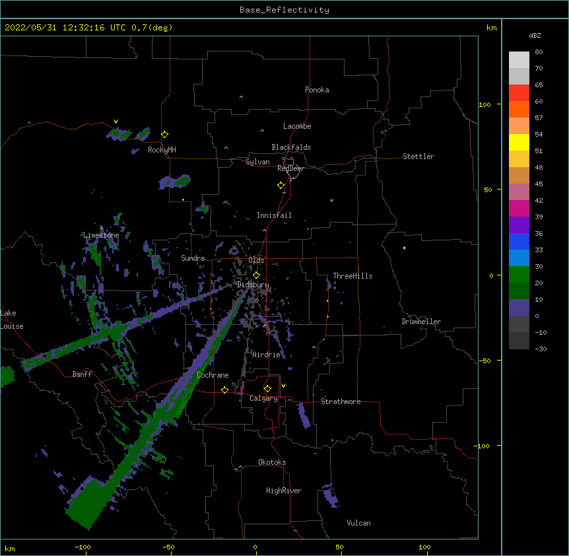This screenshot has height=556, width=569.
Task: Click the Innisfail city label
Action: pyautogui.click(x=274, y=215)
